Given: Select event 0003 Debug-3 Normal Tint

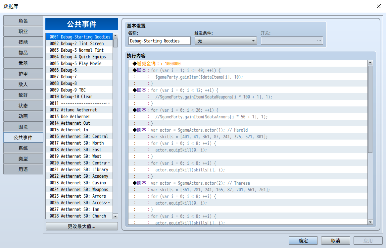Looking at the screenshot, I should tap(79, 50).
